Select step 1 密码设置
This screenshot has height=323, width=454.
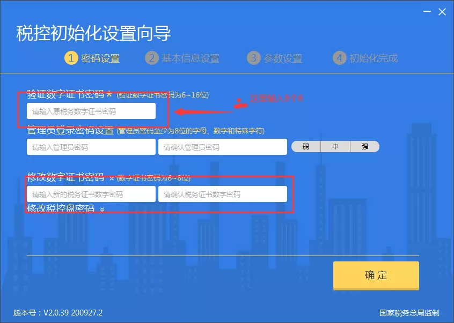[x=92, y=58]
